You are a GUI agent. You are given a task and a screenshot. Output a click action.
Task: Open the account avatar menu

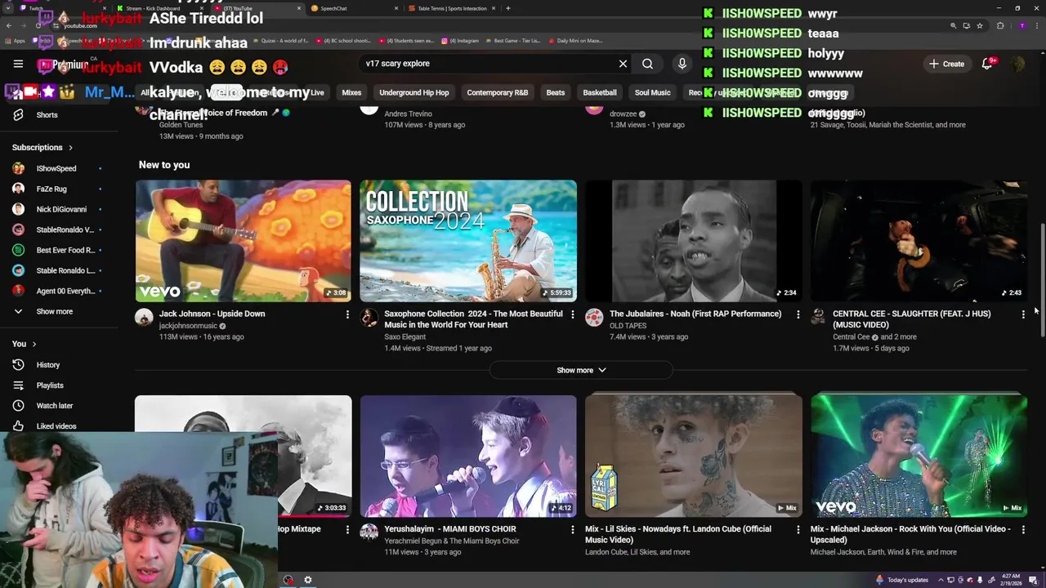(1017, 64)
